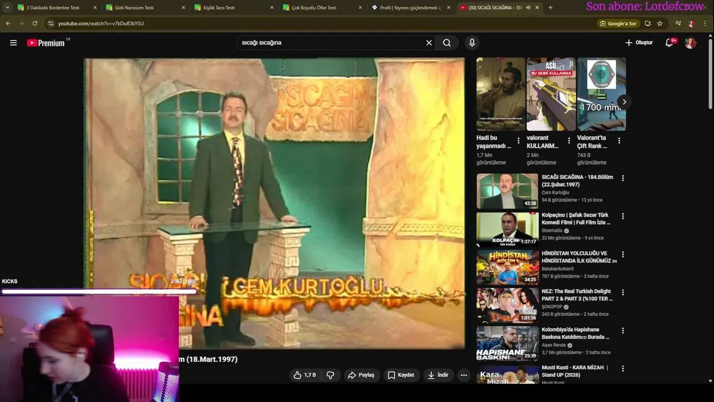Open Chrome profile avatar
The image size is (714, 402).
click(x=692, y=23)
